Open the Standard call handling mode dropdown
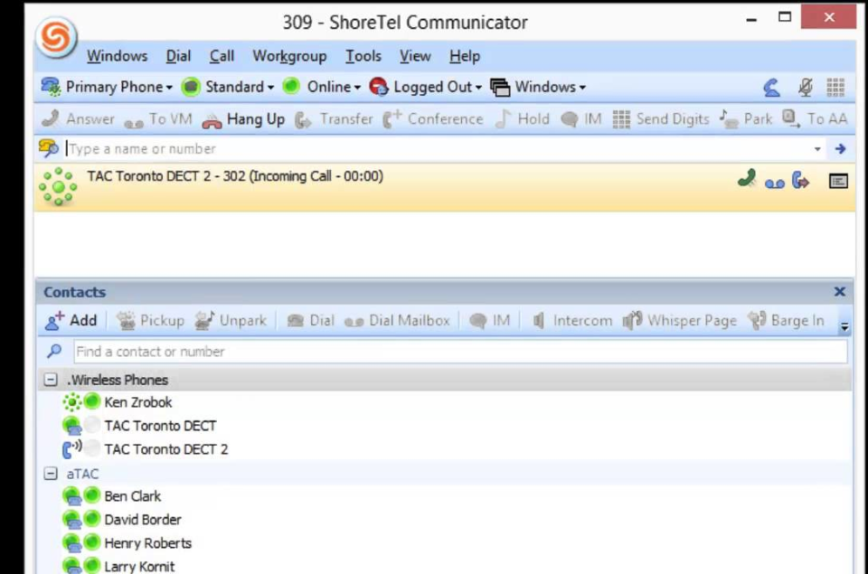This screenshot has height=574, width=868. point(228,87)
